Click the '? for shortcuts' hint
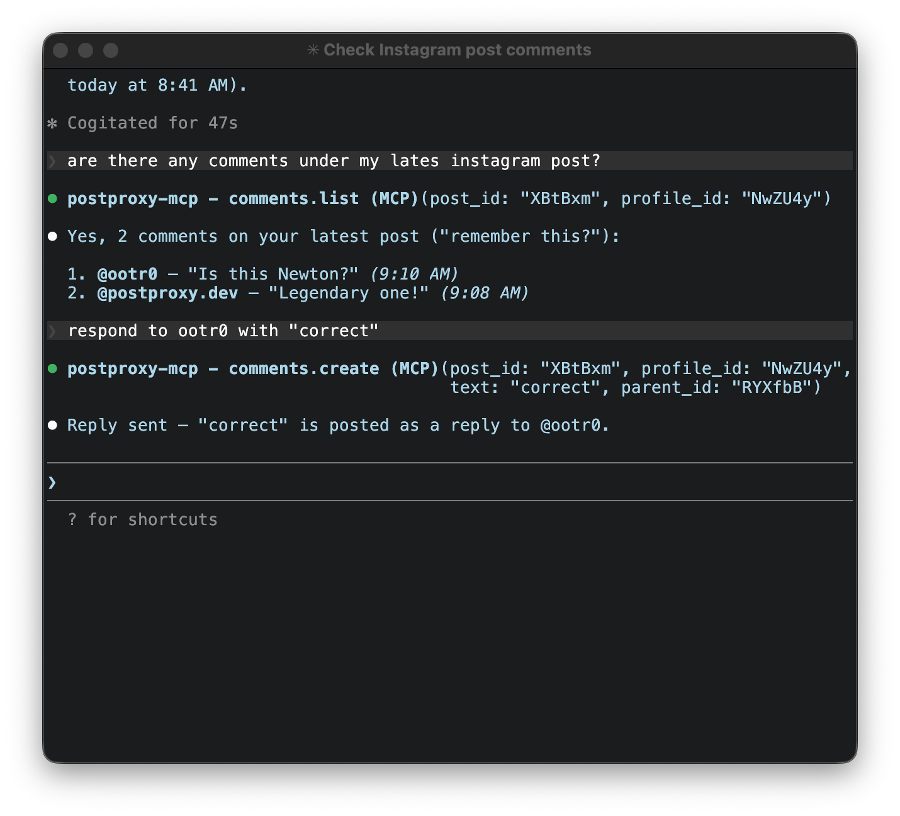Viewport: 900px width, 816px height. (143, 519)
